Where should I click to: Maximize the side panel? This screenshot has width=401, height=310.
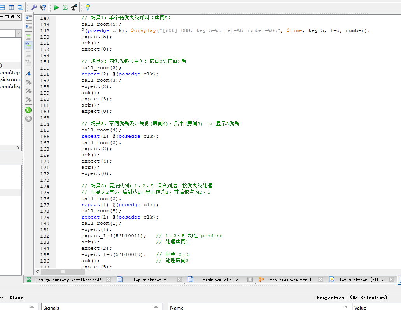pyautogui.click(x=7, y=17)
